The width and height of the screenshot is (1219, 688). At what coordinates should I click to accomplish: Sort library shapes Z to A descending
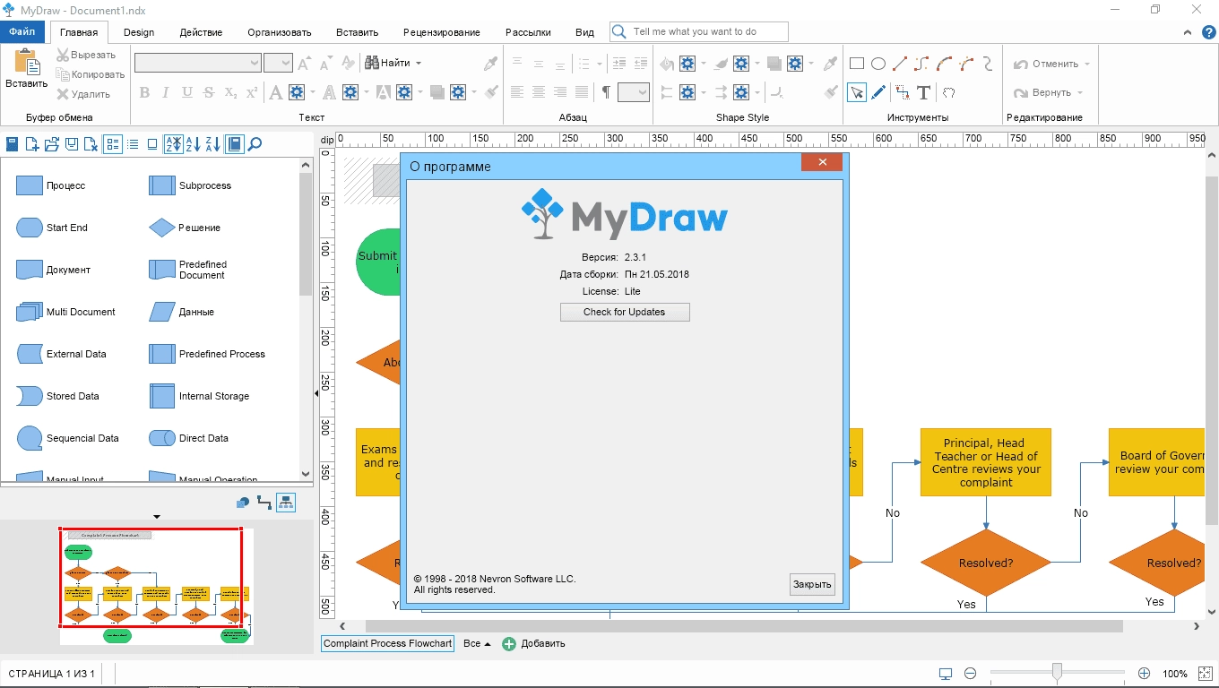click(213, 144)
